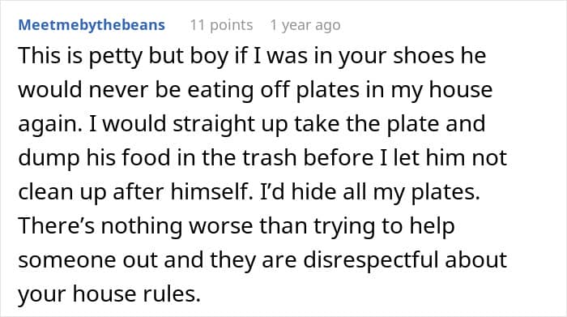Open the Meetmebythebeans user profile

[x=92, y=25]
